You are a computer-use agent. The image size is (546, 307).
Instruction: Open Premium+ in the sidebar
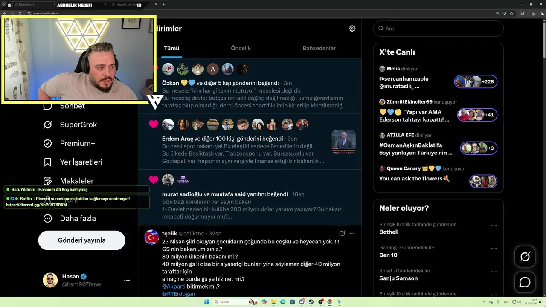(x=68, y=143)
